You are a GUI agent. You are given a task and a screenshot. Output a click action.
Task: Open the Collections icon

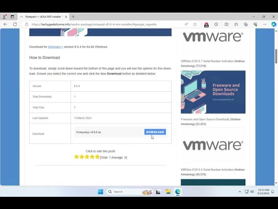pos(246,24)
